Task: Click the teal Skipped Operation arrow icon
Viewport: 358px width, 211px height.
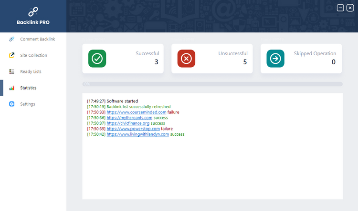Action: point(275,59)
